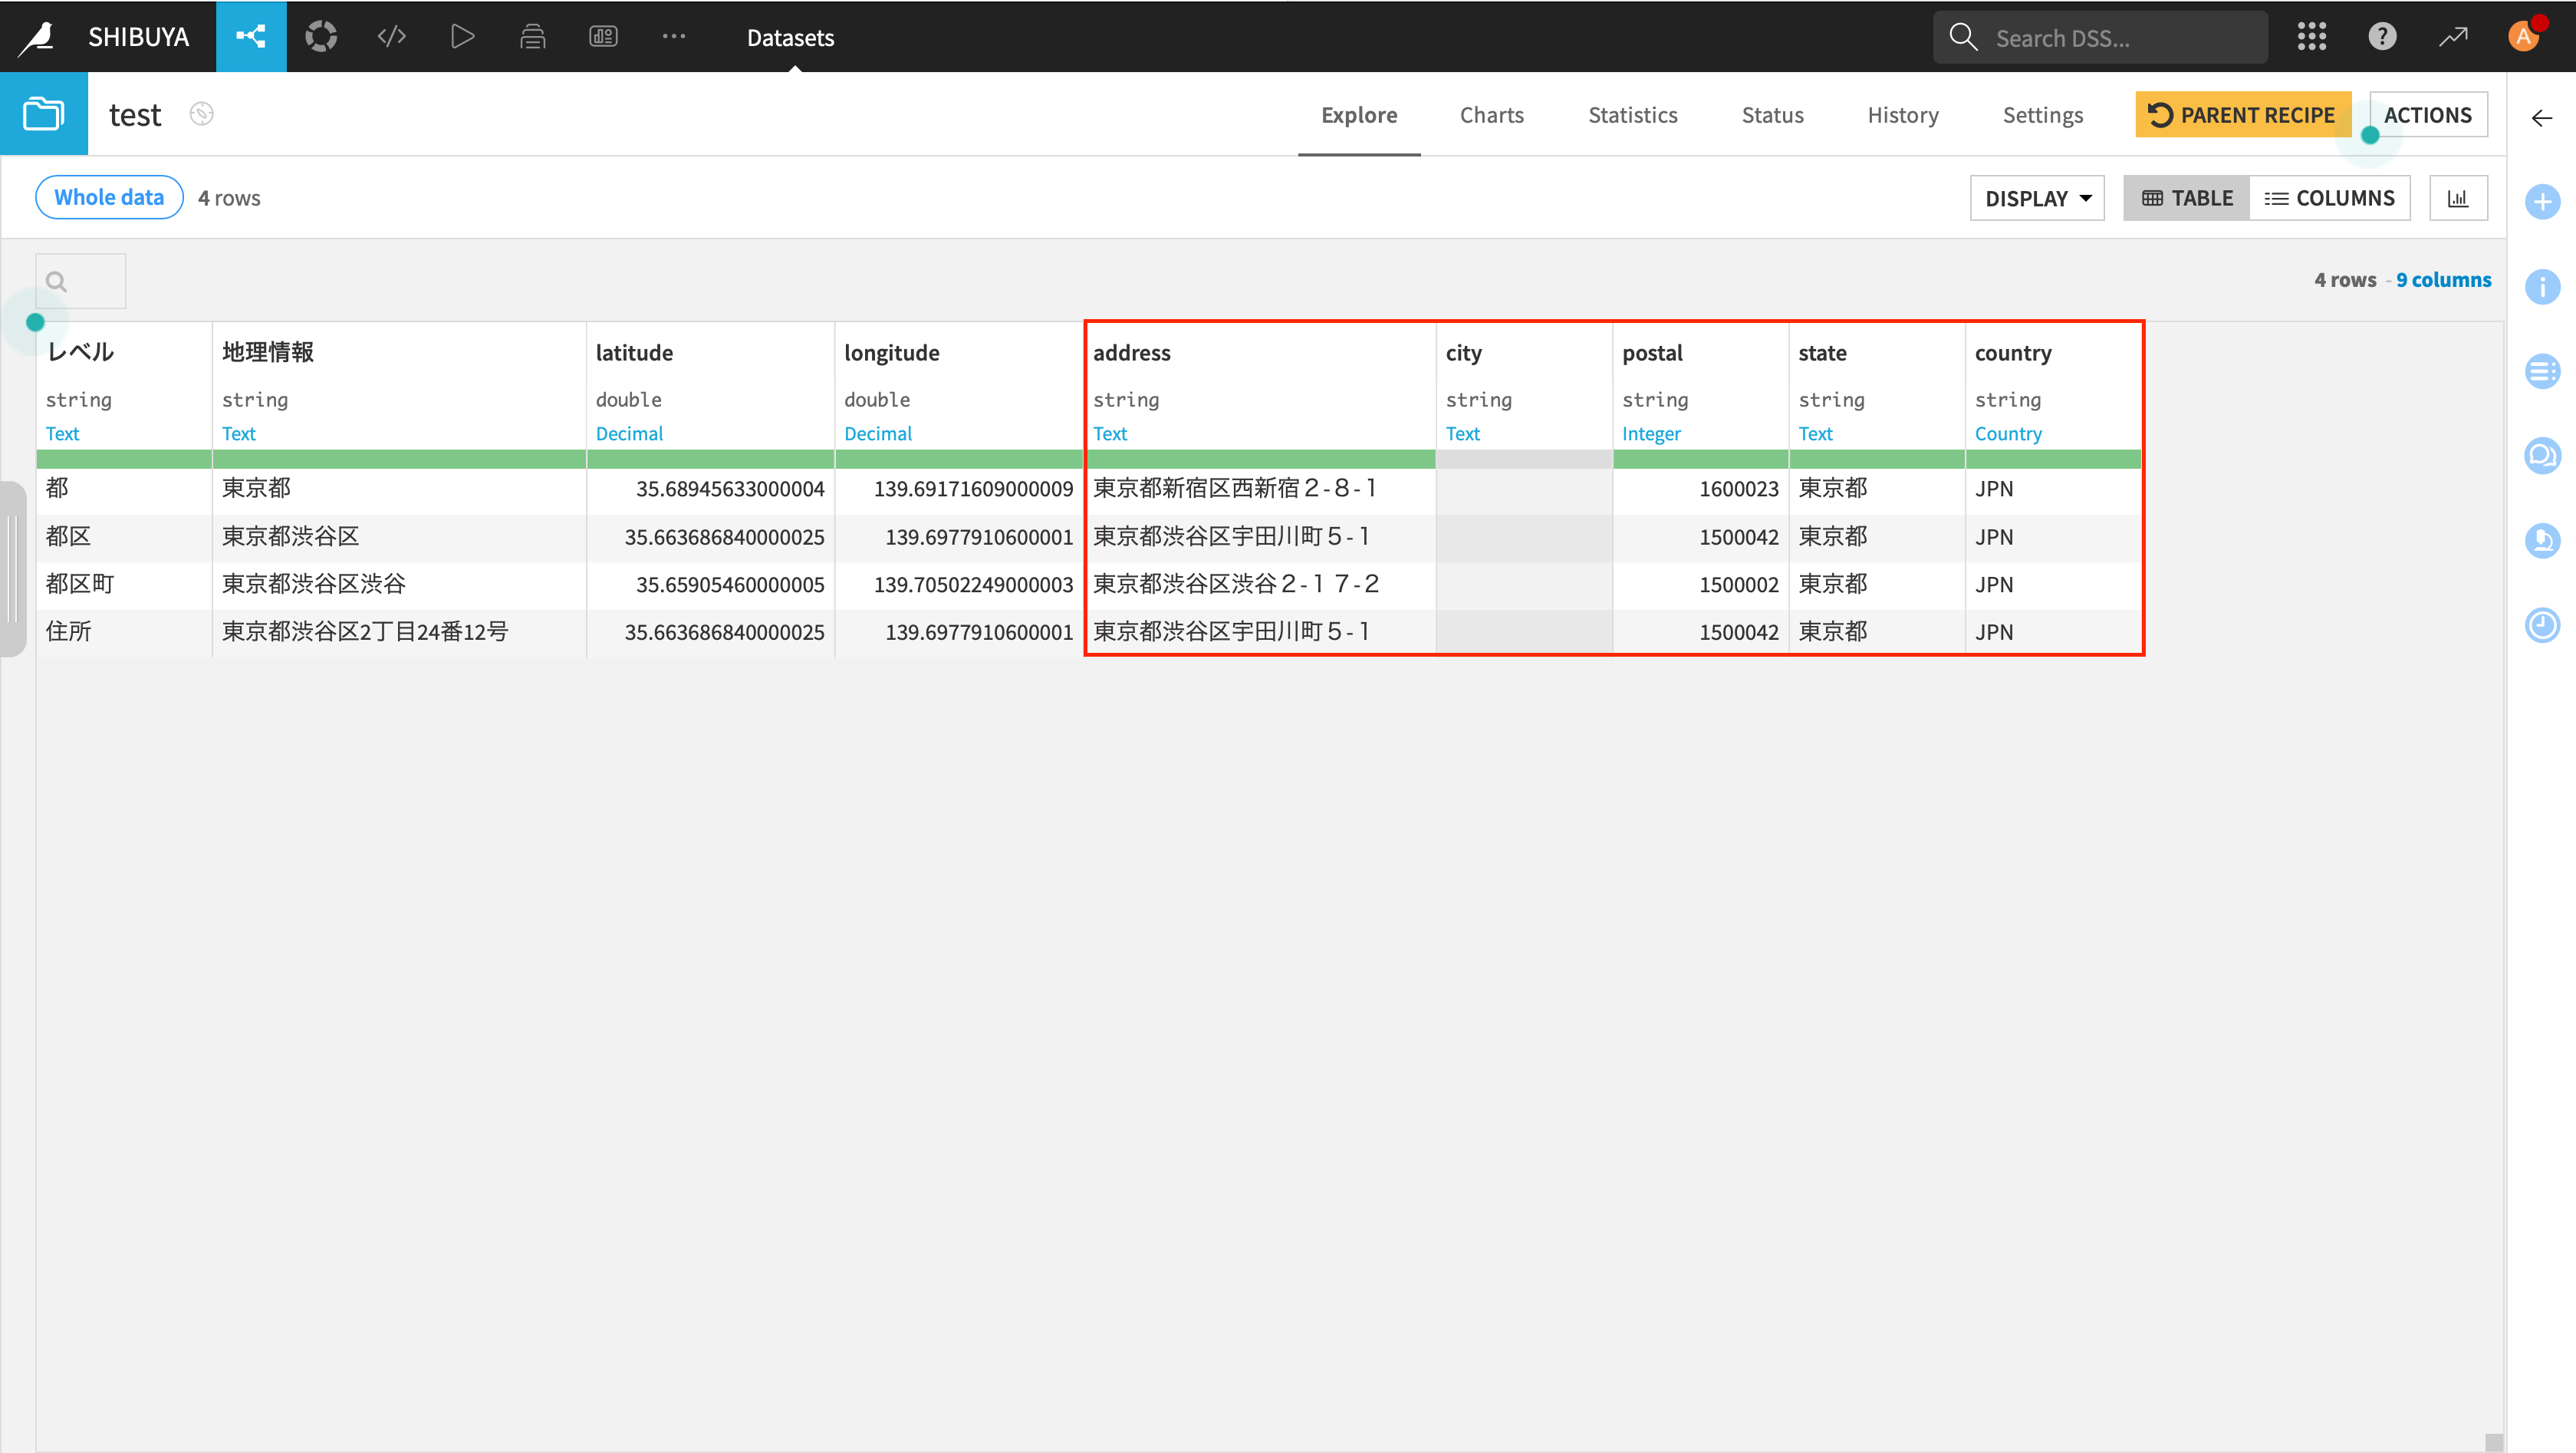Open the applications grid icon
2576x1453 pixels.
2312,37
